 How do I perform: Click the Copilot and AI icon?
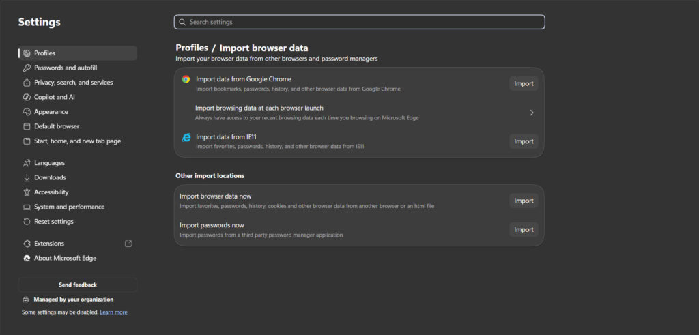[x=27, y=97]
